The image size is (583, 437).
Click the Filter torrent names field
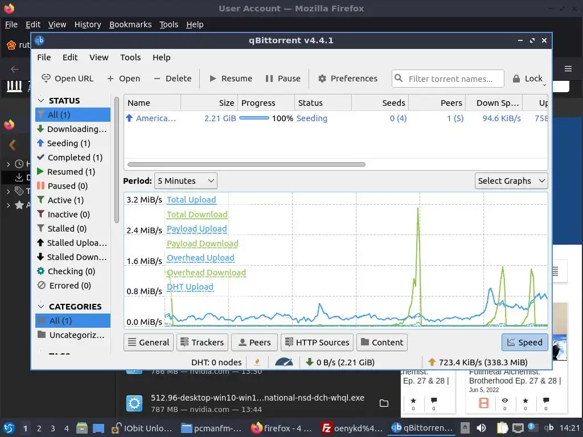pos(448,79)
